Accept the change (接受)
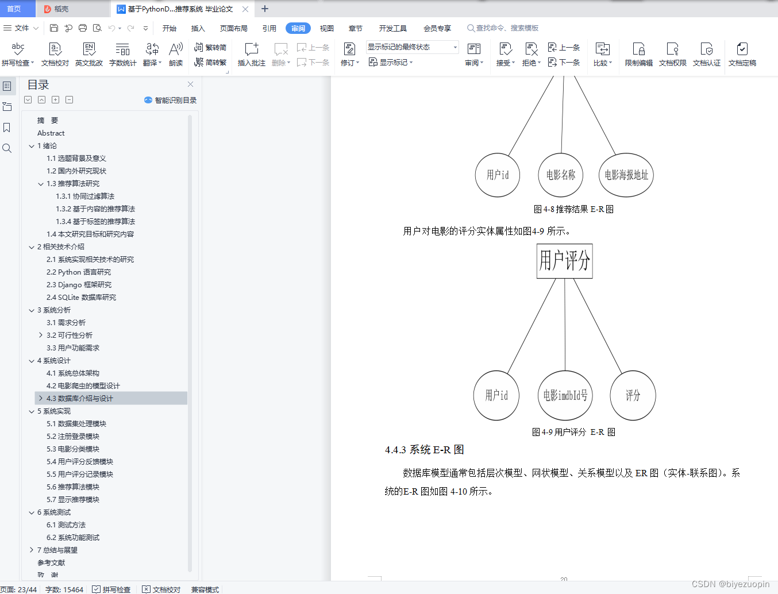Screen dimensions: 778x594 (x=506, y=55)
